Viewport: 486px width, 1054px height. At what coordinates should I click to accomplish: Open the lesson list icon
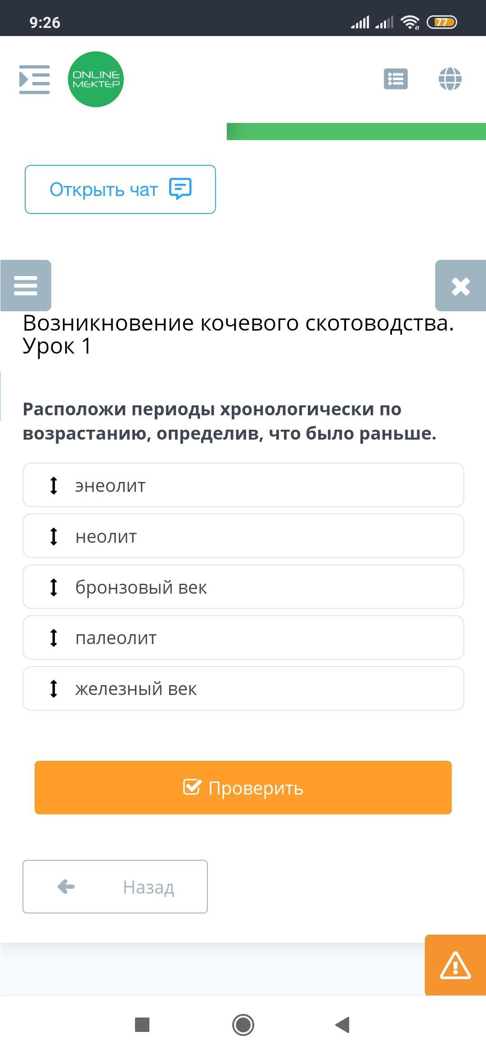tap(396, 79)
